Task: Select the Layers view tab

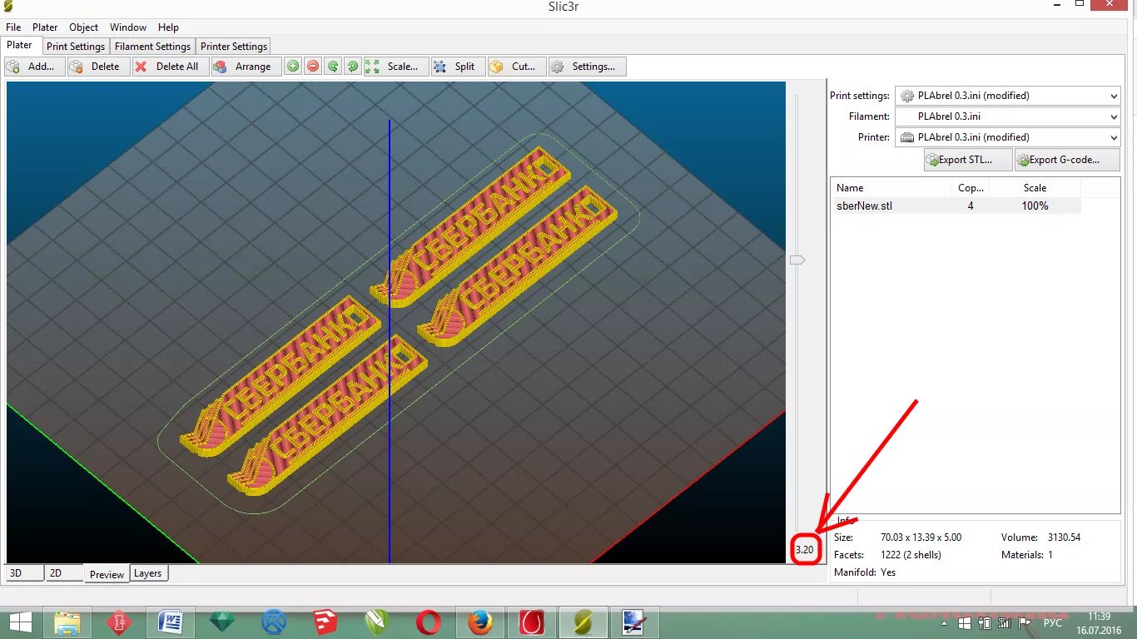Action: (x=148, y=573)
